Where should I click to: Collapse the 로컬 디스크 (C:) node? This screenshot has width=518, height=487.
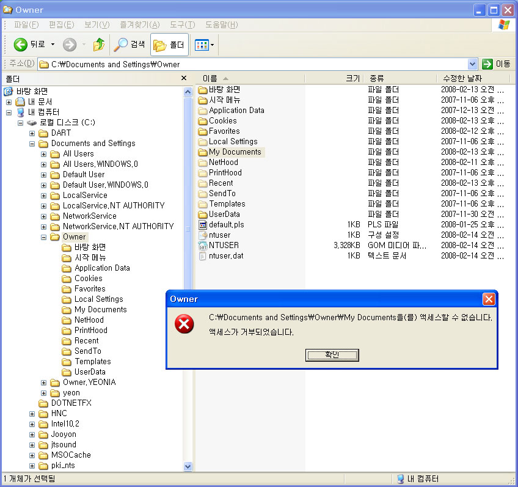point(21,123)
